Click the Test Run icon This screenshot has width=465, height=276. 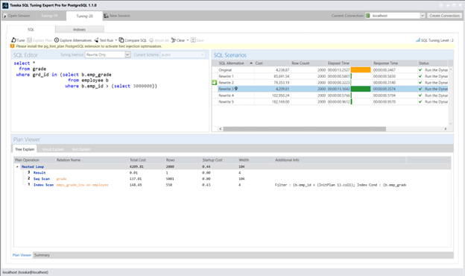96,40
